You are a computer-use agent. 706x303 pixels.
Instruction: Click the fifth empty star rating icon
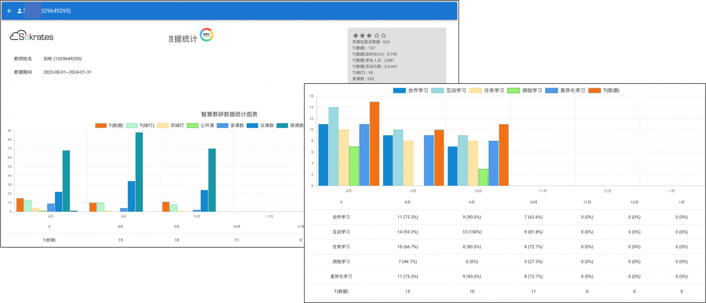pos(383,35)
